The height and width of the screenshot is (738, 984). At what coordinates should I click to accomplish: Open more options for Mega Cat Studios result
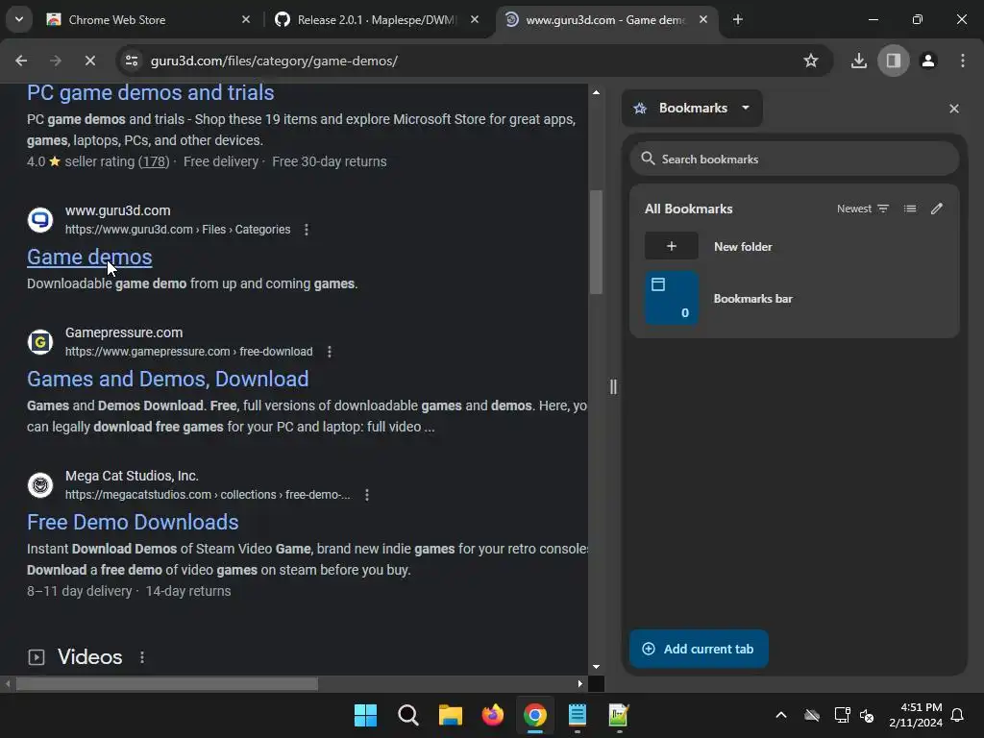367,495
